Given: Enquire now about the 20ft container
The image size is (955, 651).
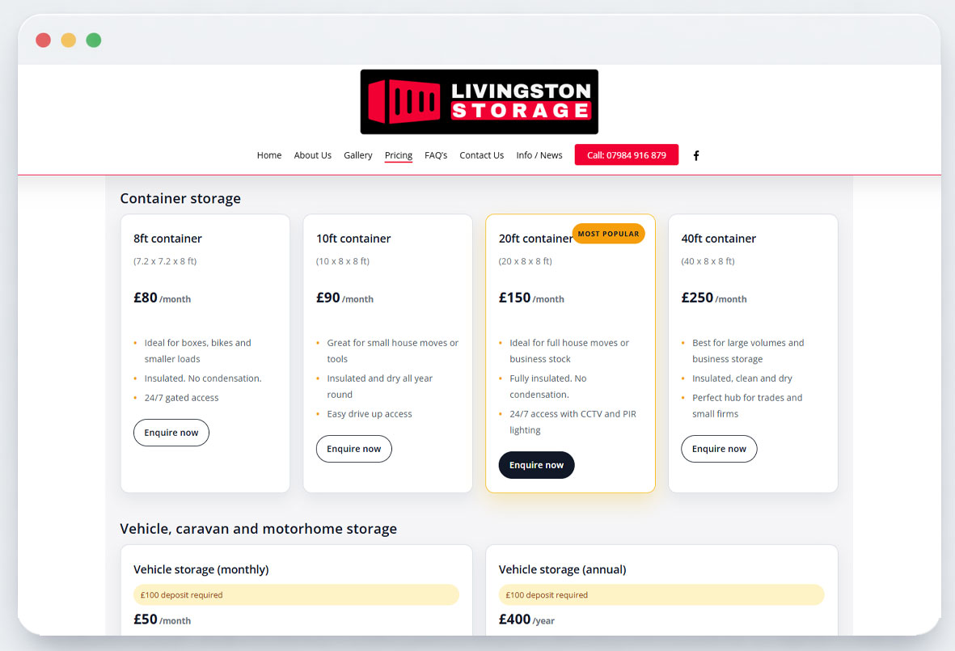Looking at the screenshot, I should (x=536, y=465).
